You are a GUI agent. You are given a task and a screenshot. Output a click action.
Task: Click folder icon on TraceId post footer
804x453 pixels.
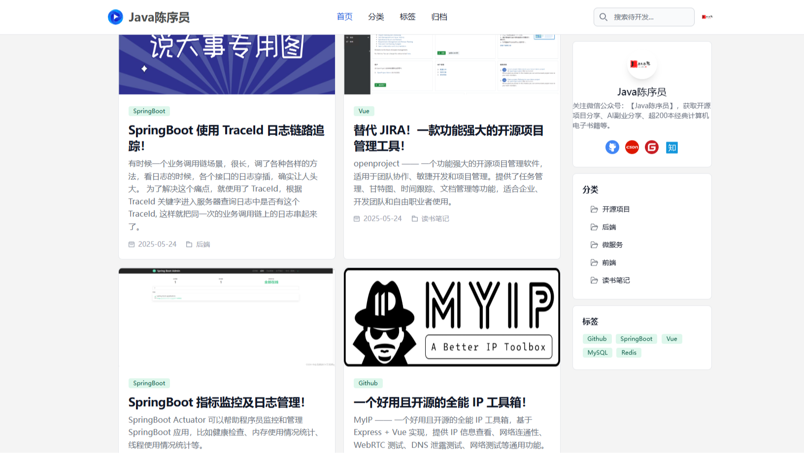pos(189,244)
